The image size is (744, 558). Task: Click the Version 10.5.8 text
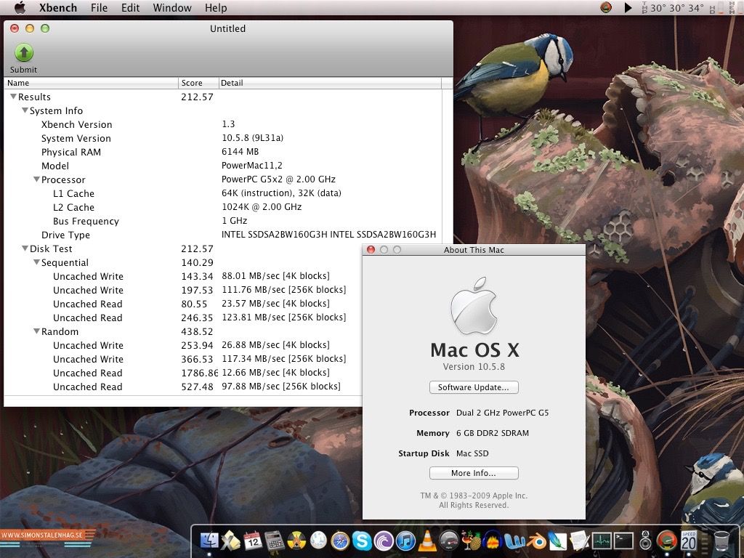click(474, 366)
